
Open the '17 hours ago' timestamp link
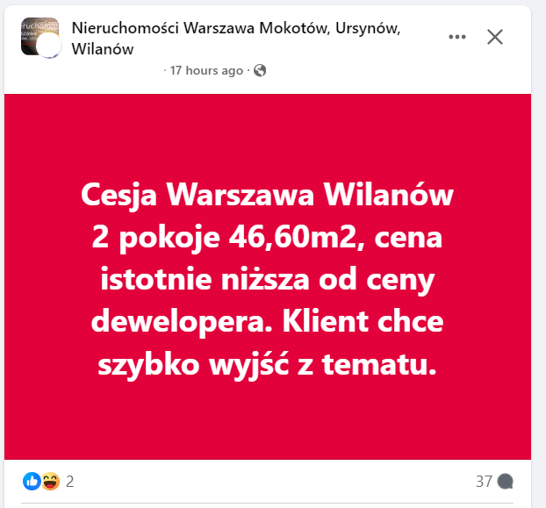[206, 71]
